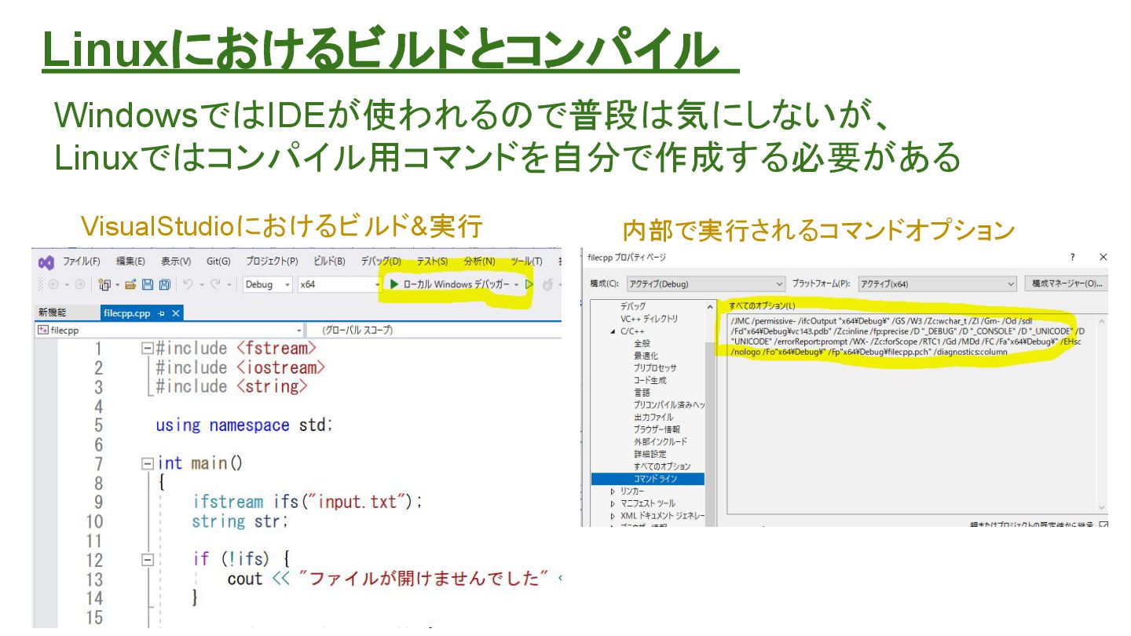This screenshot has height=636, width=1131.
Task: Open the プラットフォーム アクティブ(x64) dropdown
Action: pos(937,283)
